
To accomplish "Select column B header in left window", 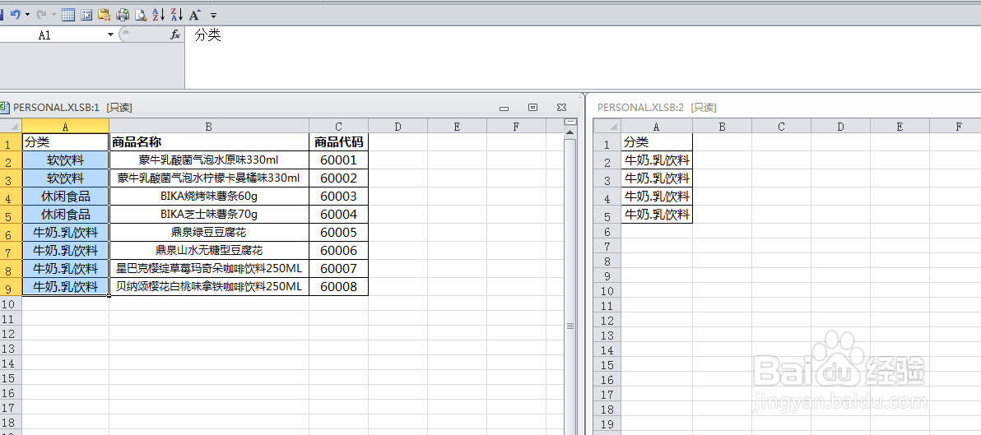I will click(x=209, y=127).
